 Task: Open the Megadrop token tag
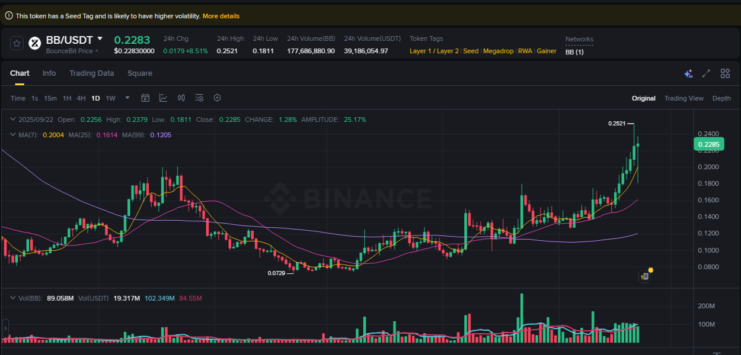point(498,51)
